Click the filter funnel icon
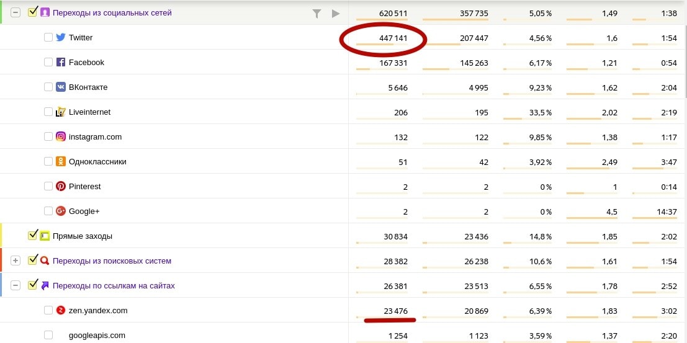Screen dimensions: 687x343 coord(317,13)
